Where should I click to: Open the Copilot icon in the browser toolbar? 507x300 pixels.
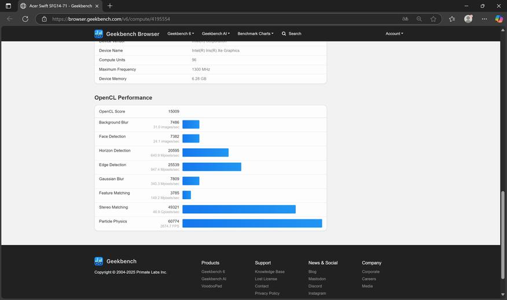tap(499, 19)
